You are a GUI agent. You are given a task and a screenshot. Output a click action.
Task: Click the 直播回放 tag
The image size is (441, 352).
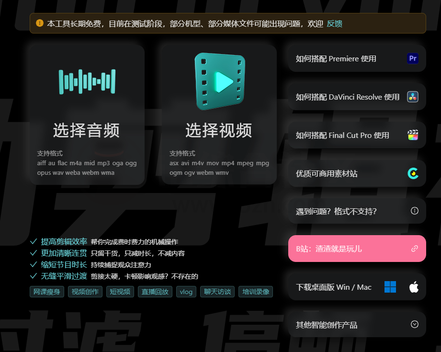coord(155,292)
